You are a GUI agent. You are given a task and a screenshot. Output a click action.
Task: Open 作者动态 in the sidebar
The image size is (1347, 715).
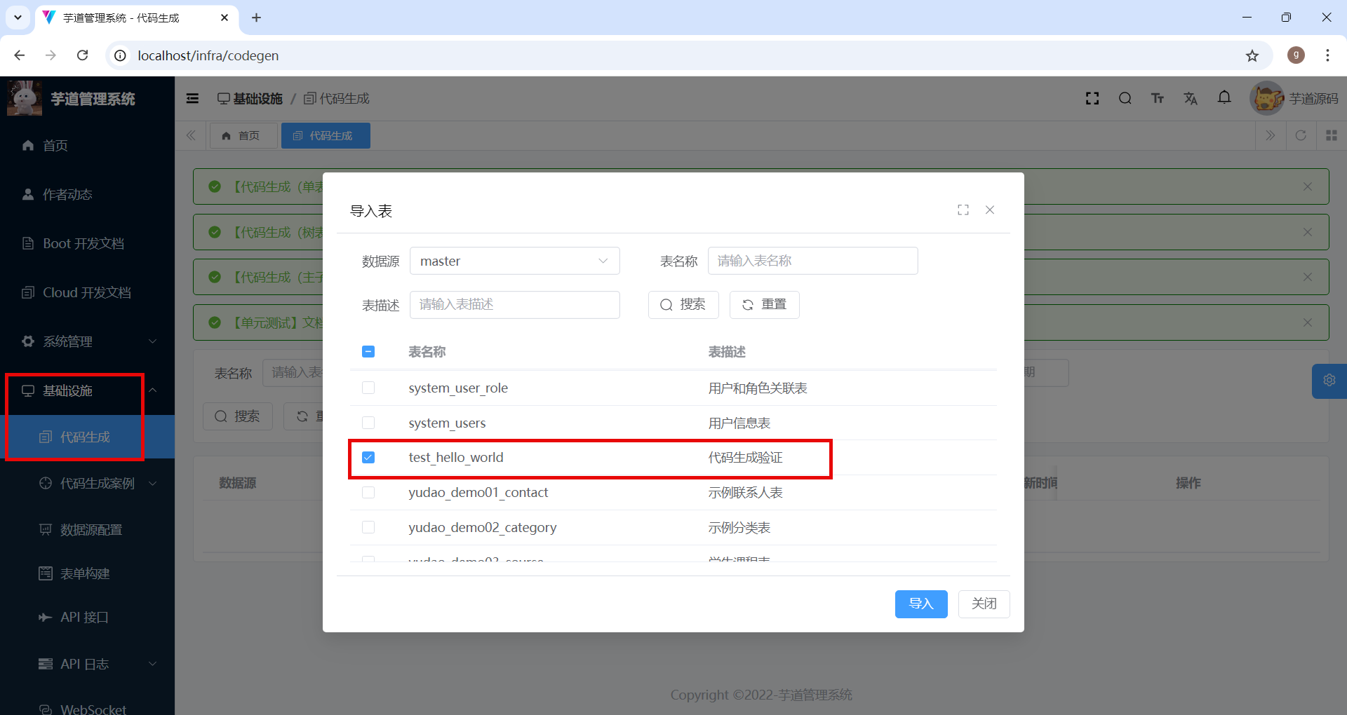pyautogui.click(x=87, y=194)
